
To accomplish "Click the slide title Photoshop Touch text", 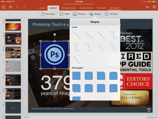I will (x=51, y=24).
